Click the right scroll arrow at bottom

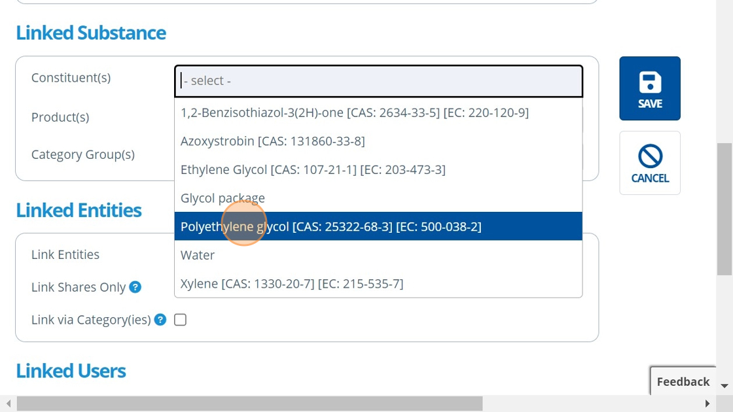coord(707,403)
